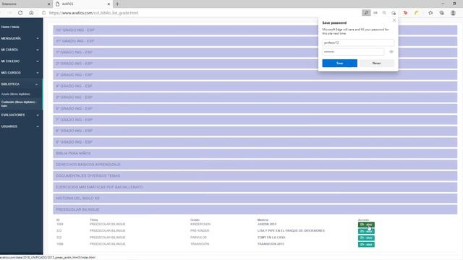Expand the 7° GRADO ING - ESP section
This screenshot has width=463, height=260.
pos(255,120)
